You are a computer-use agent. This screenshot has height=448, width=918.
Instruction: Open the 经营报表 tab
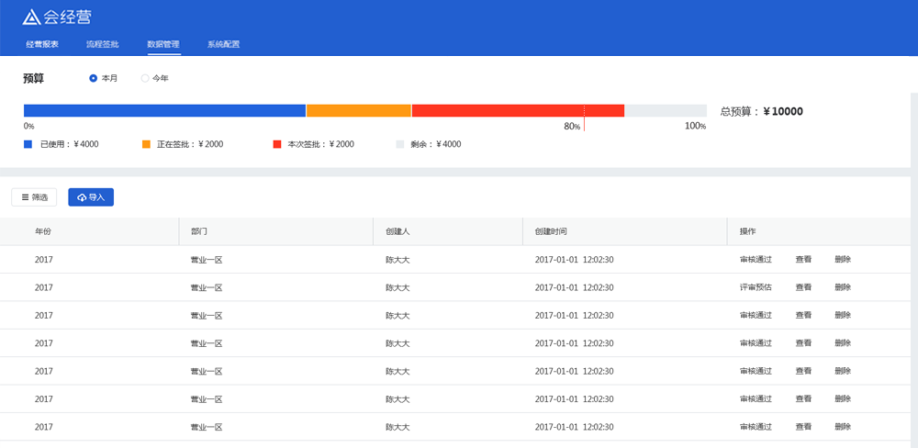(42, 44)
